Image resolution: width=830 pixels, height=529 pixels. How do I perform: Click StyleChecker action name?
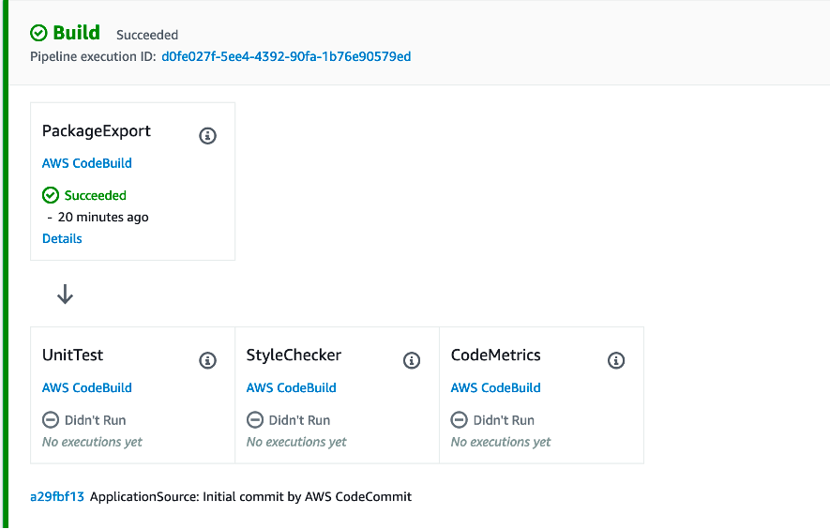point(294,355)
